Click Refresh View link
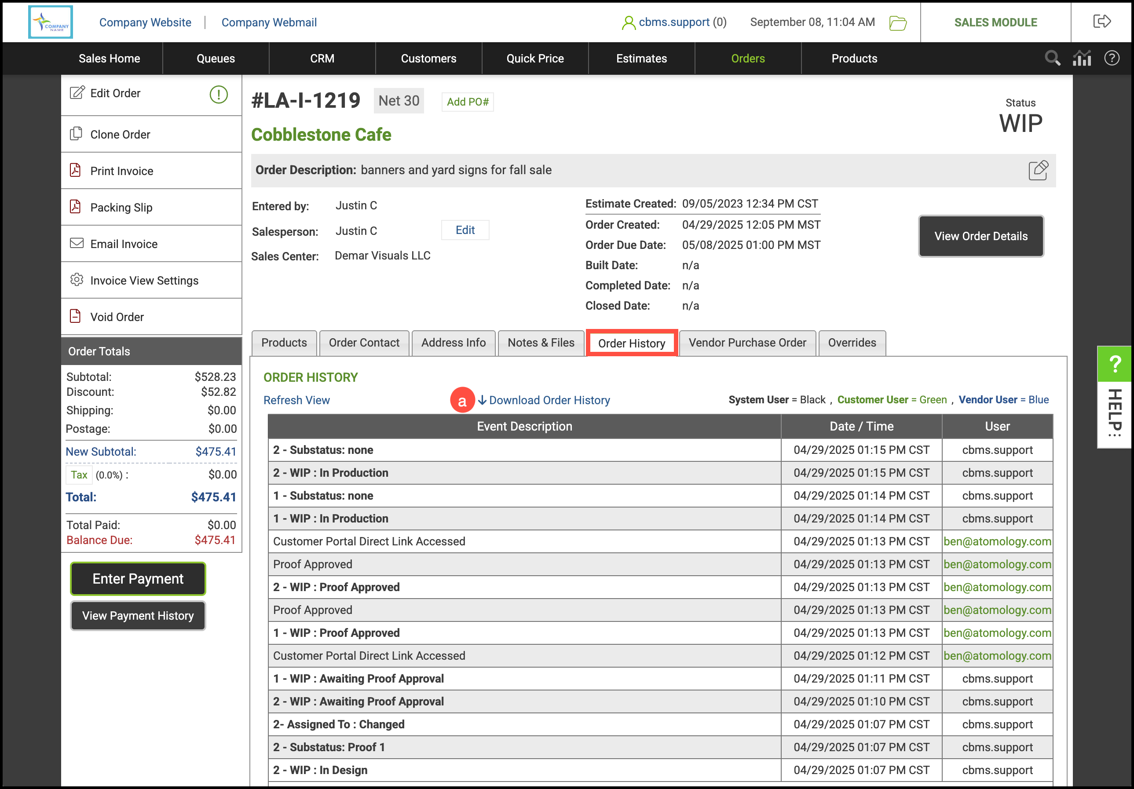This screenshot has height=789, width=1134. click(296, 400)
